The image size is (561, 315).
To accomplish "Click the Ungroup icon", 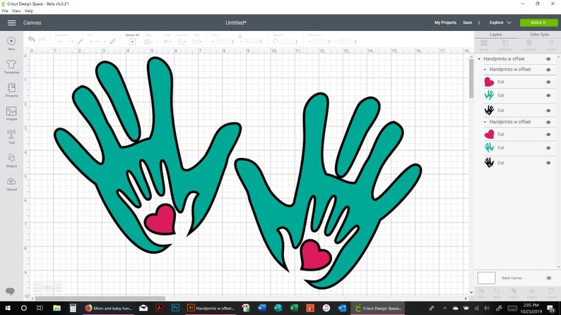I will point(505,43).
